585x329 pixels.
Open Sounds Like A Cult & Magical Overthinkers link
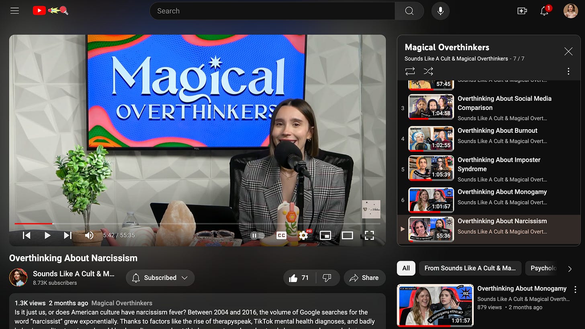point(456,59)
